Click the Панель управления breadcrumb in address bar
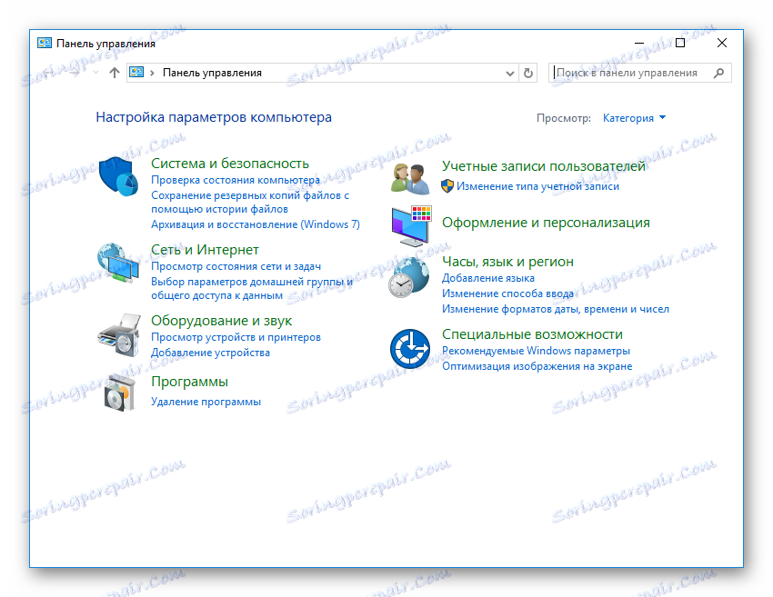 click(x=212, y=73)
